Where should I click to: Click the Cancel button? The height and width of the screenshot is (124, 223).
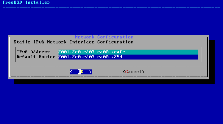133,72
